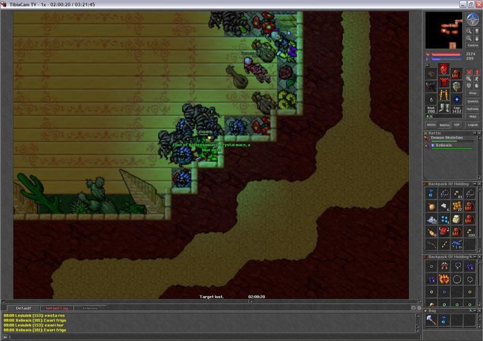Click the amulet in the necklace slot
This screenshot has width=483, height=341.
click(431, 74)
